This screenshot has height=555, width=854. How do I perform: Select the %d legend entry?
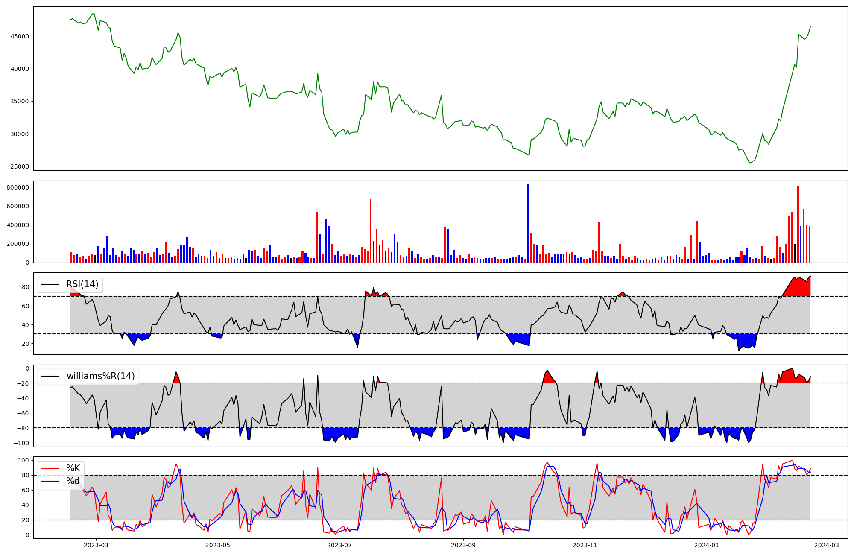click(x=73, y=481)
